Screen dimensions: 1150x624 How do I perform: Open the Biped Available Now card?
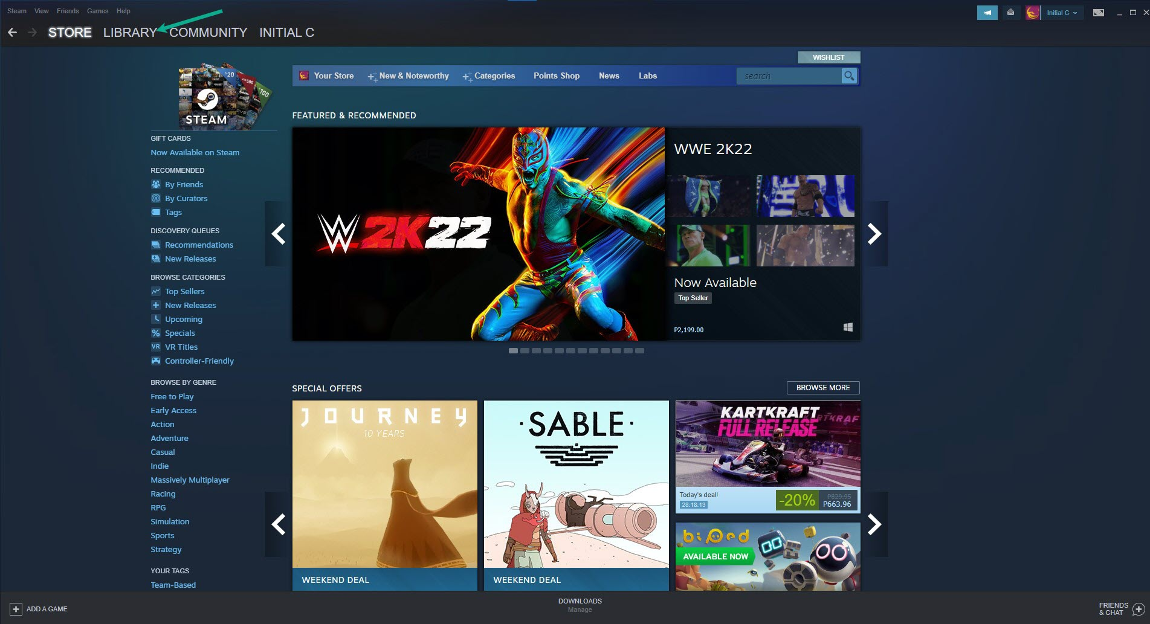(767, 557)
